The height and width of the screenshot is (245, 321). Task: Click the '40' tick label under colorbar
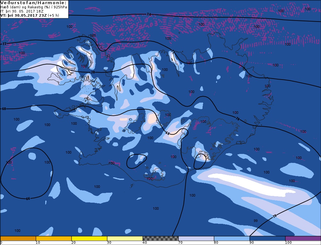point(145,242)
